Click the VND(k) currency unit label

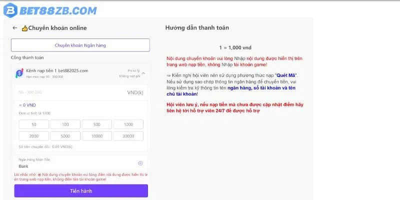click(135, 92)
